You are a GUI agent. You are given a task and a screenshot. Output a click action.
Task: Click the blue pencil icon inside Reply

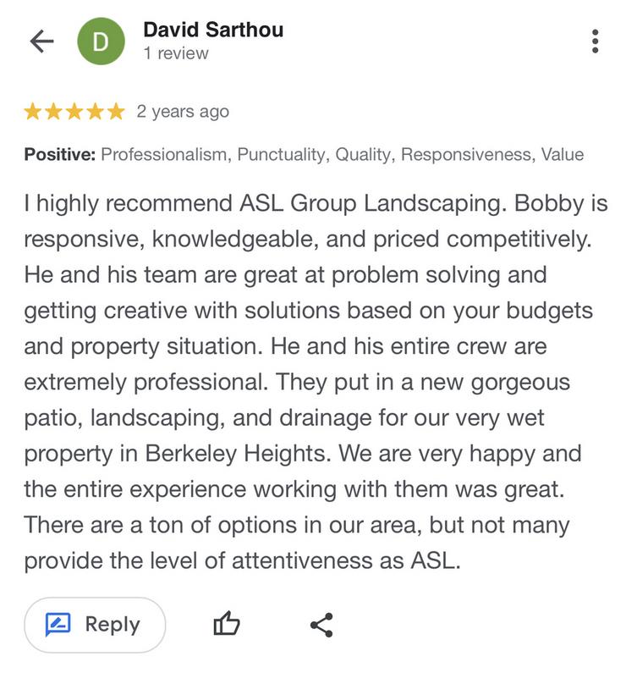[58, 624]
